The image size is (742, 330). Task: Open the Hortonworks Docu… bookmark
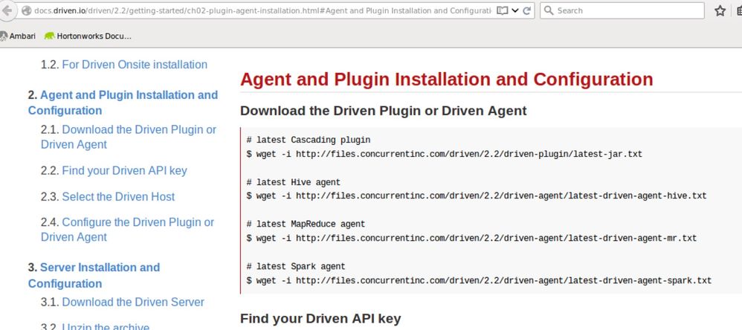point(87,36)
